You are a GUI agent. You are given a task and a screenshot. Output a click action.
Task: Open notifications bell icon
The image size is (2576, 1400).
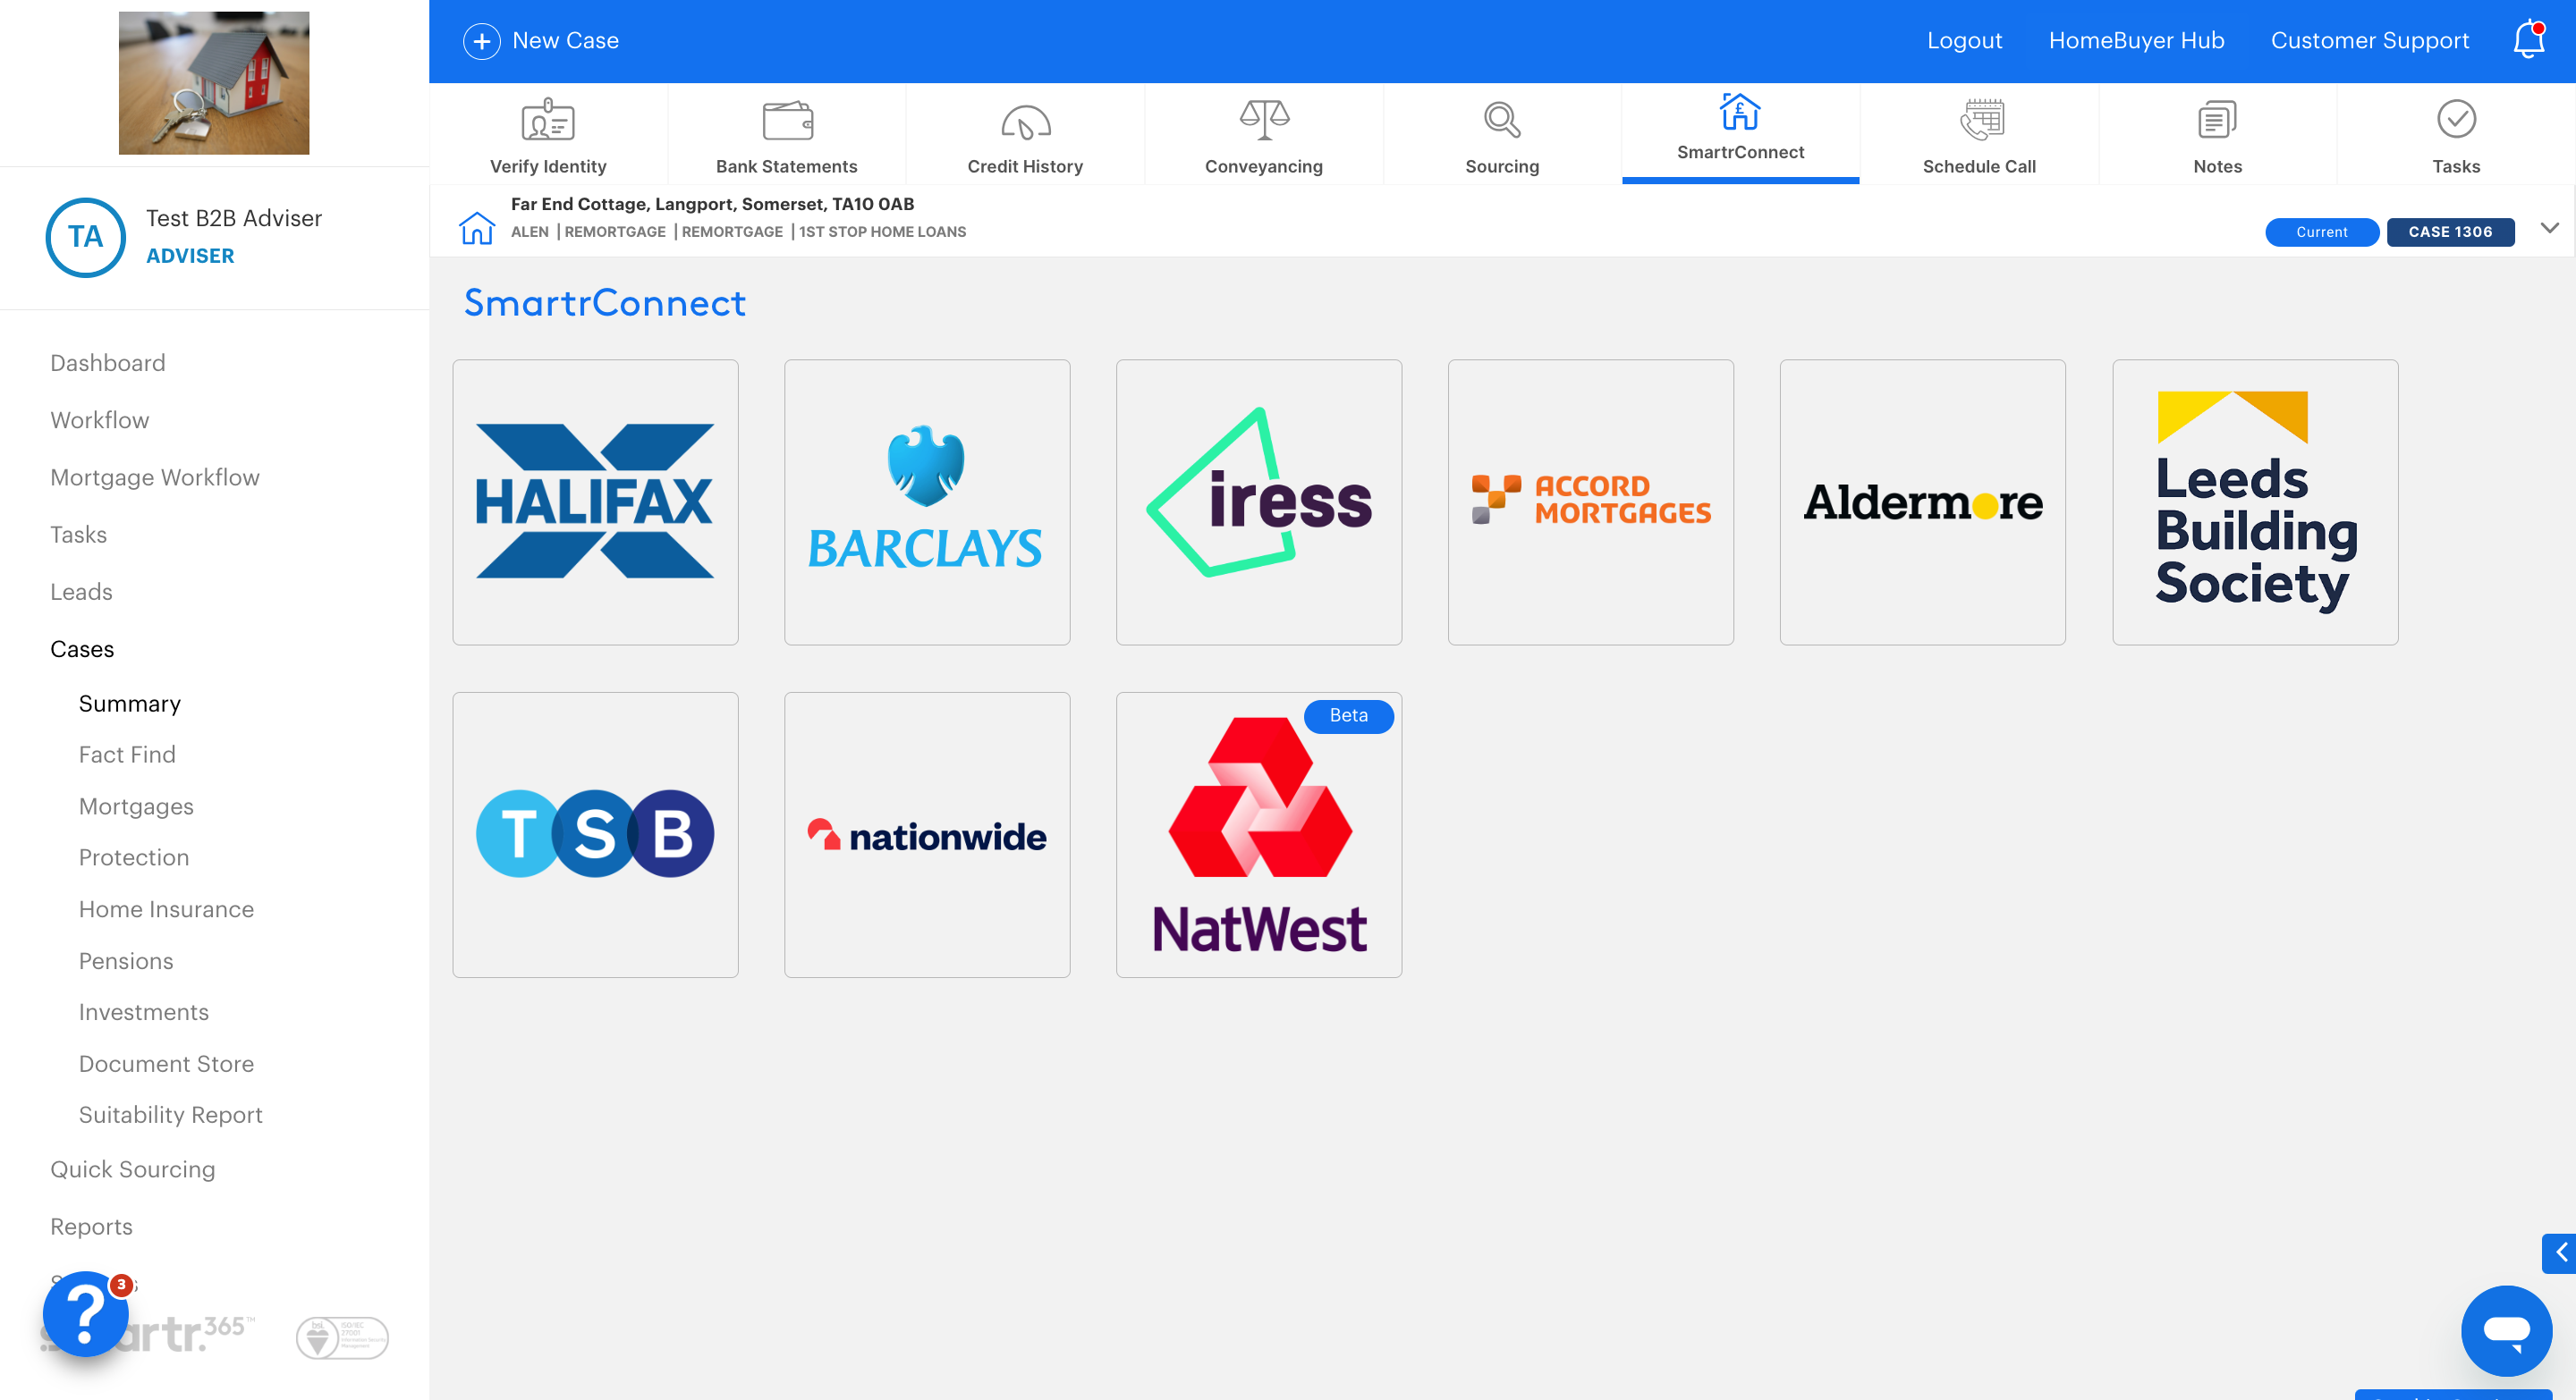click(2529, 39)
